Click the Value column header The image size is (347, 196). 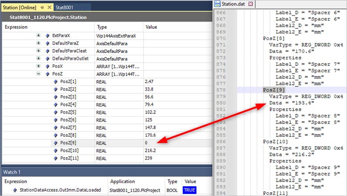(151, 27)
